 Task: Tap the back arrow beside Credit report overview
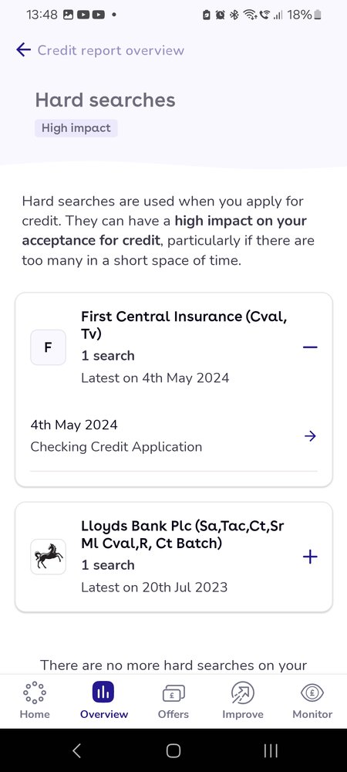[x=23, y=49]
